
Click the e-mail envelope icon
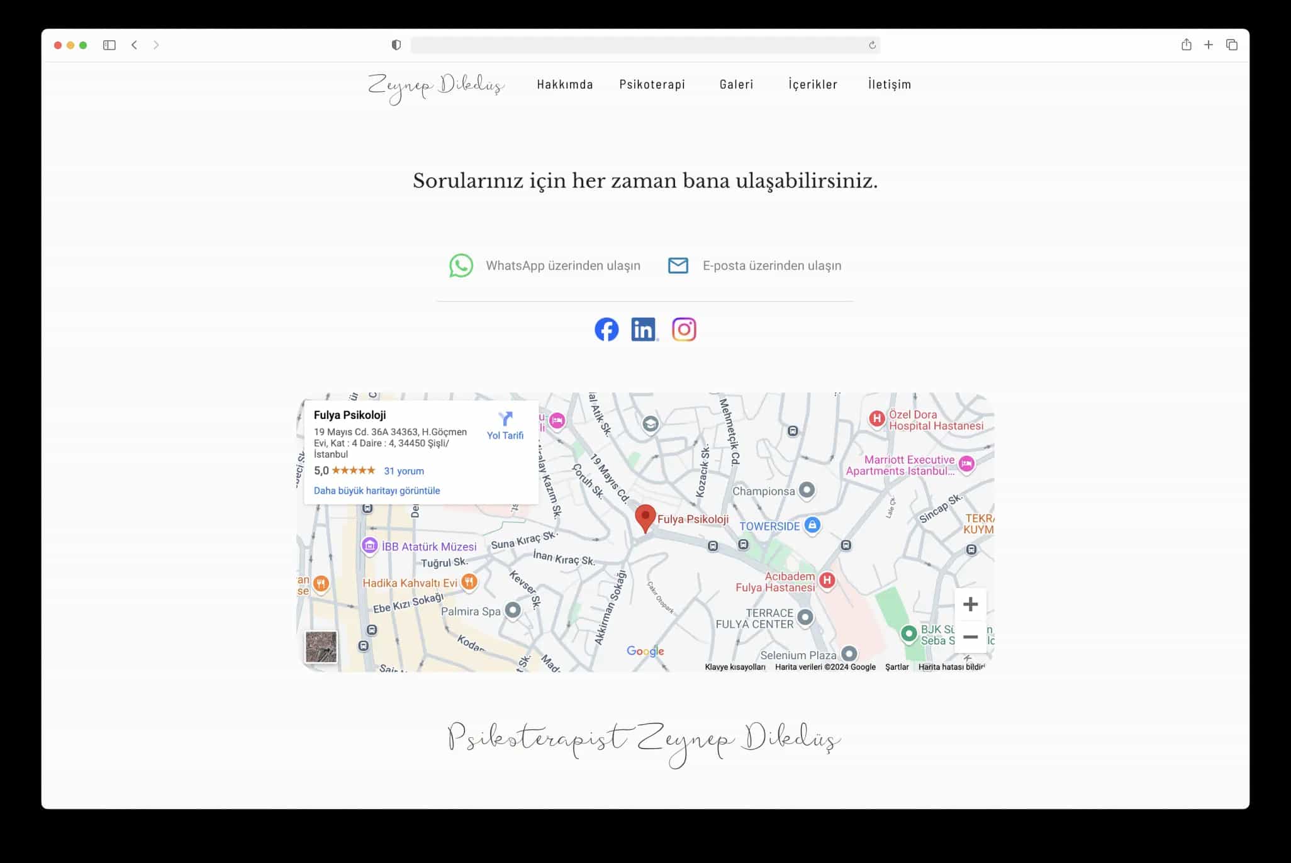click(678, 265)
